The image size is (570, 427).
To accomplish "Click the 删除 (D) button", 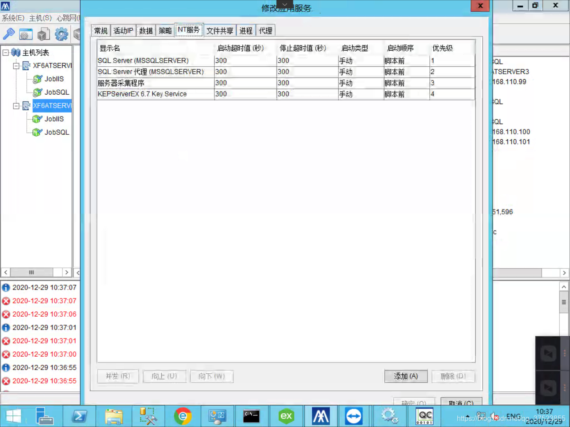I will [x=453, y=376].
